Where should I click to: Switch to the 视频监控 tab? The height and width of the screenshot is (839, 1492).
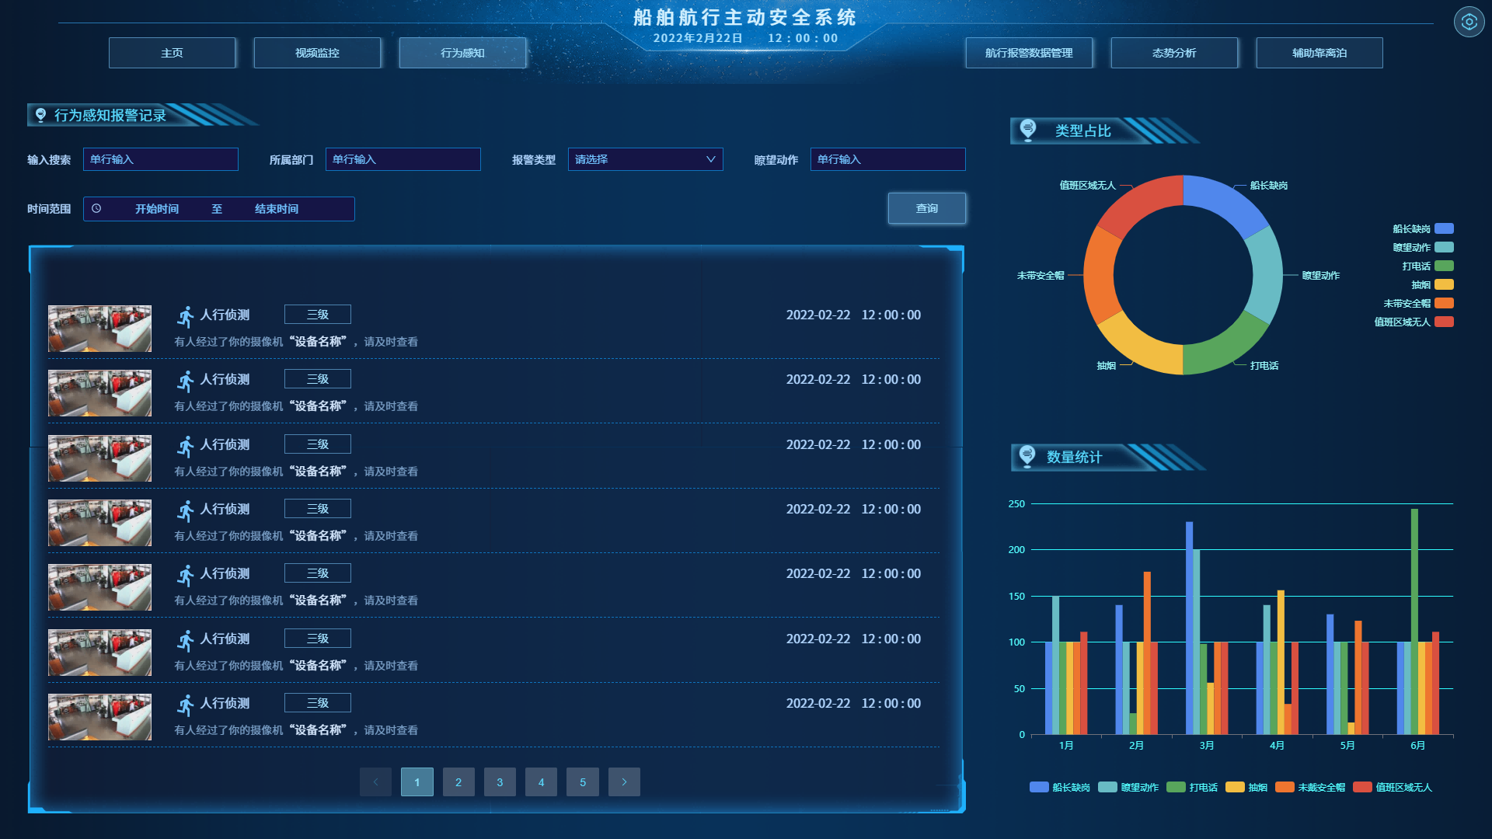pyautogui.click(x=317, y=53)
